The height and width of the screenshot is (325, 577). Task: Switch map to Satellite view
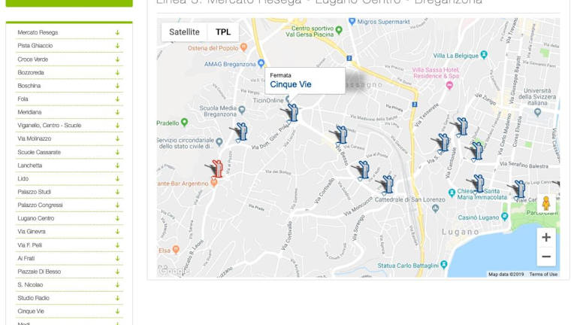(x=184, y=32)
